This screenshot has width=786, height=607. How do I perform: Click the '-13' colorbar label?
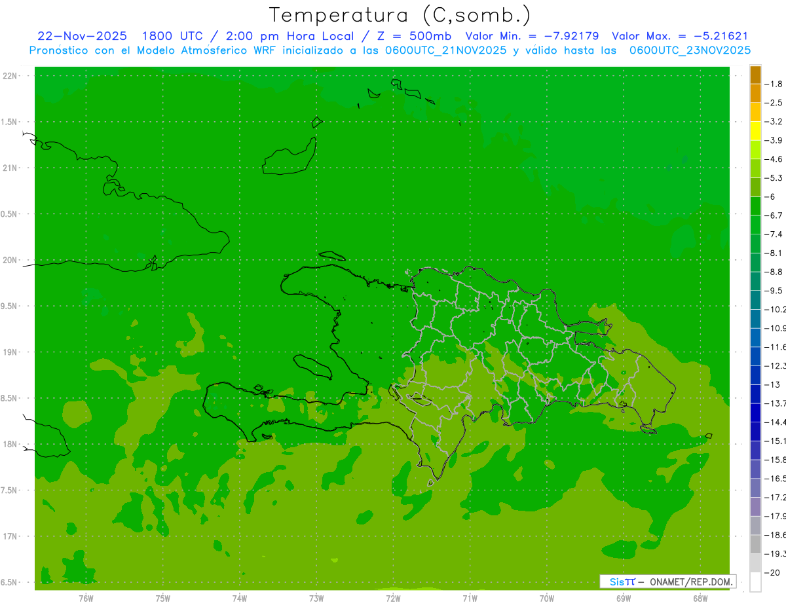772,384
